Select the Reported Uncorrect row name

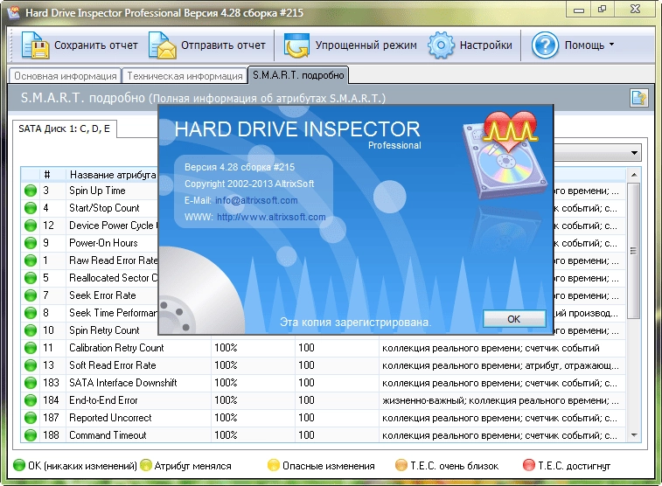coord(110,418)
